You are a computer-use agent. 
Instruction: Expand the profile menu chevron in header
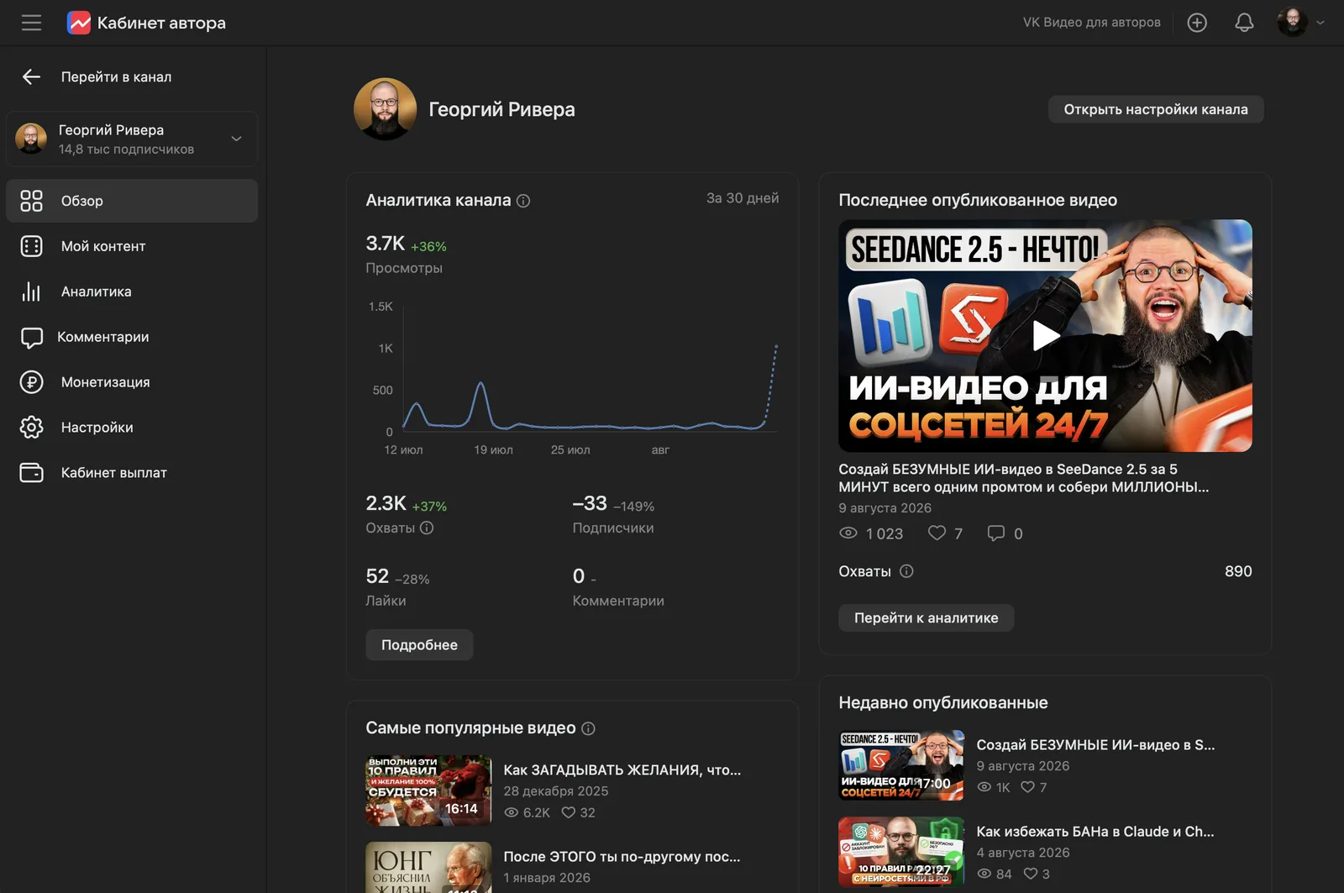click(1320, 23)
